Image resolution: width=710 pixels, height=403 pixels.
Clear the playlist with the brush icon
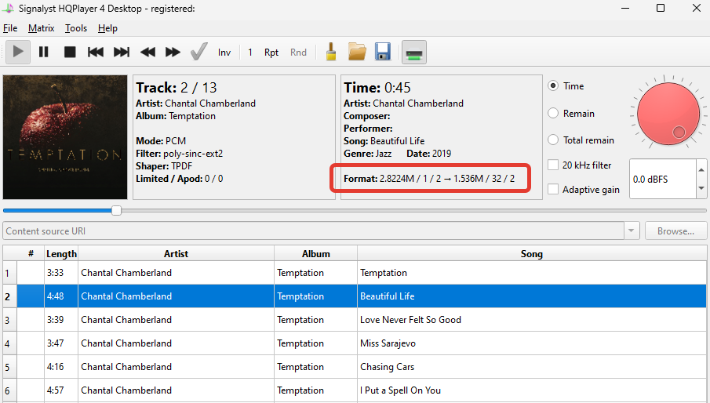pyautogui.click(x=331, y=52)
